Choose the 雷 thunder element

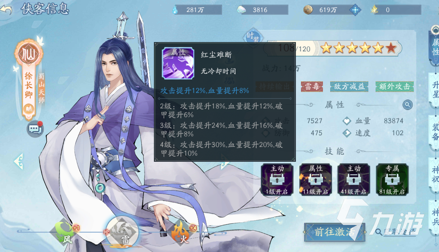tap(123, 232)
